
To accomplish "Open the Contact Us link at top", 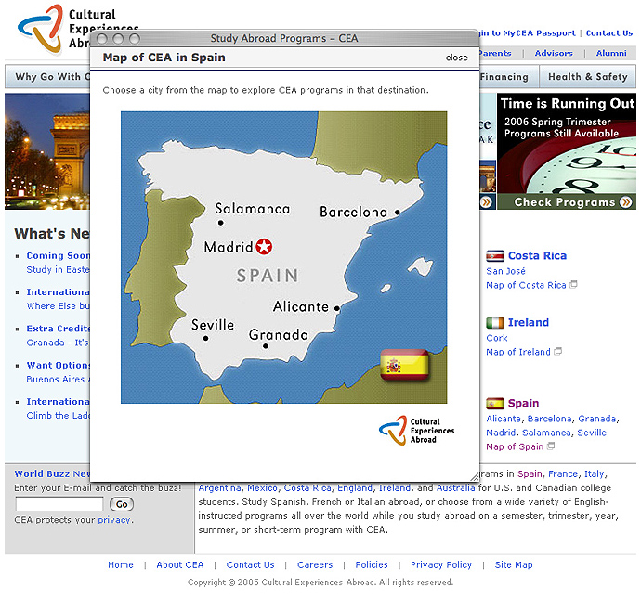I will (x=608, y=33).
